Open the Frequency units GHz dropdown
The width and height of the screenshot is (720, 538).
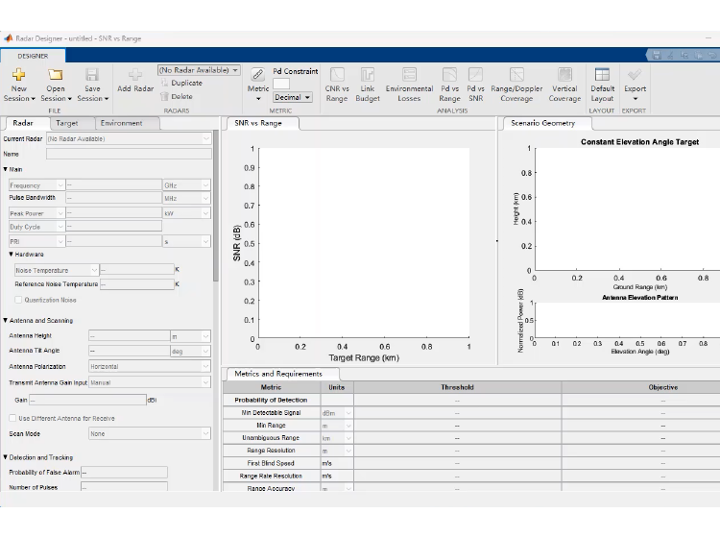[186, 185]
